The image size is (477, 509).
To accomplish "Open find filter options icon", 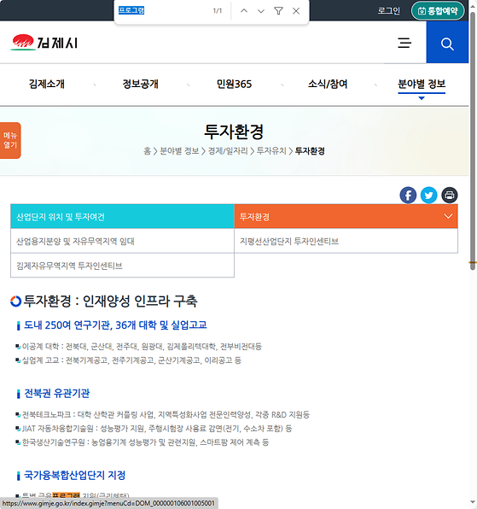I will pyautogui.click(x=278, y=11).
